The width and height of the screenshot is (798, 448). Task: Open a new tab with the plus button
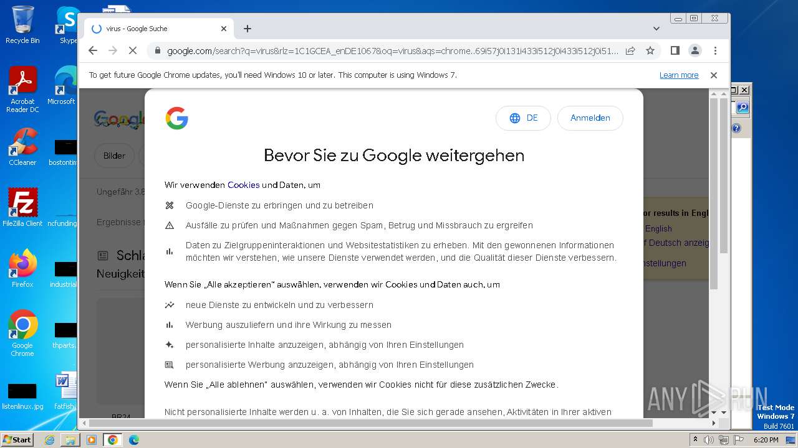point(248,29)
